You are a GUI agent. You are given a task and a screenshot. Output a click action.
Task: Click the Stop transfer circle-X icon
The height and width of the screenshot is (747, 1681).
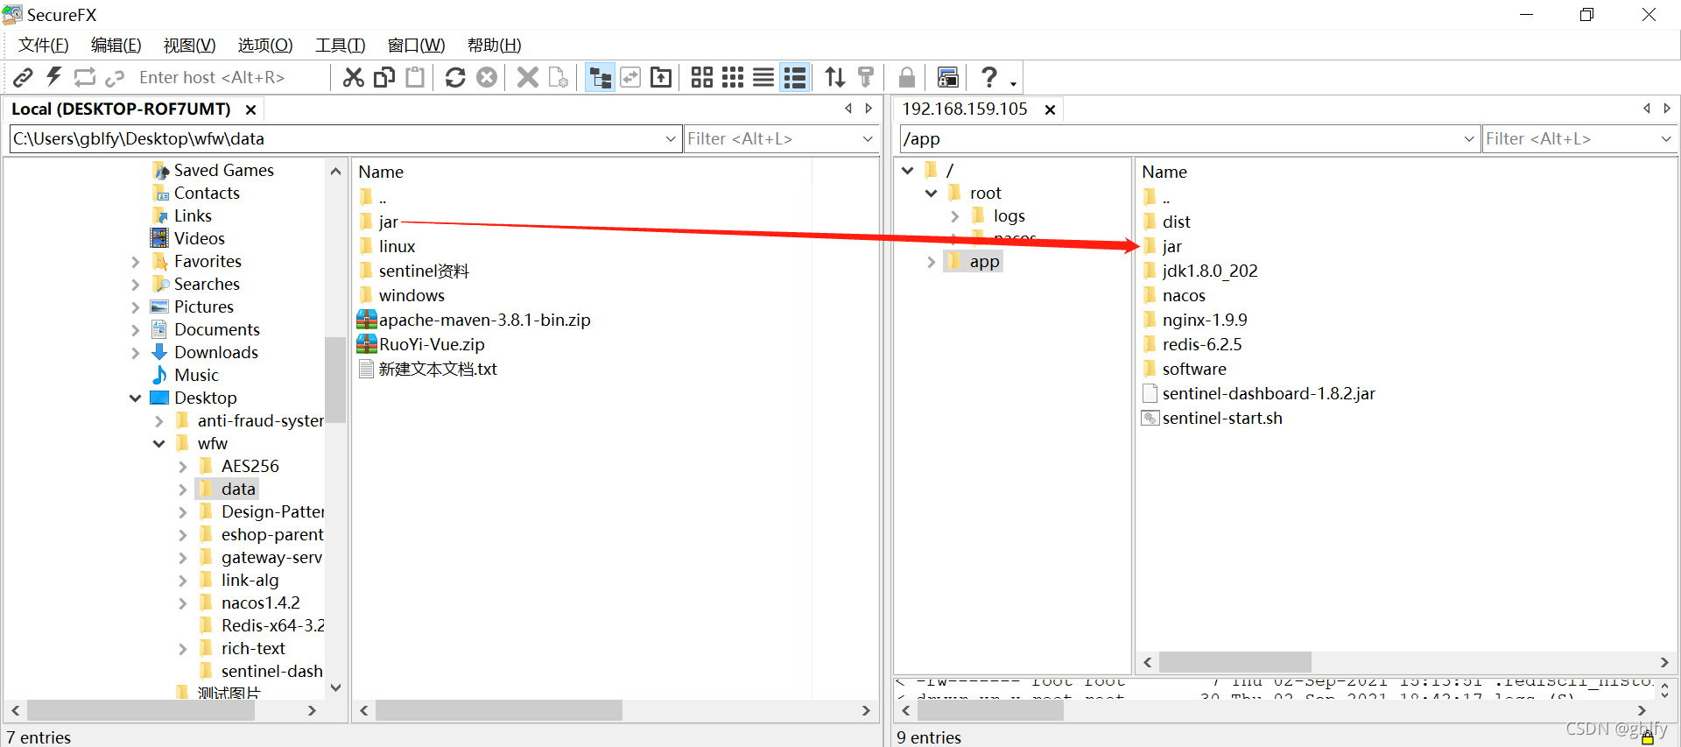487,78
